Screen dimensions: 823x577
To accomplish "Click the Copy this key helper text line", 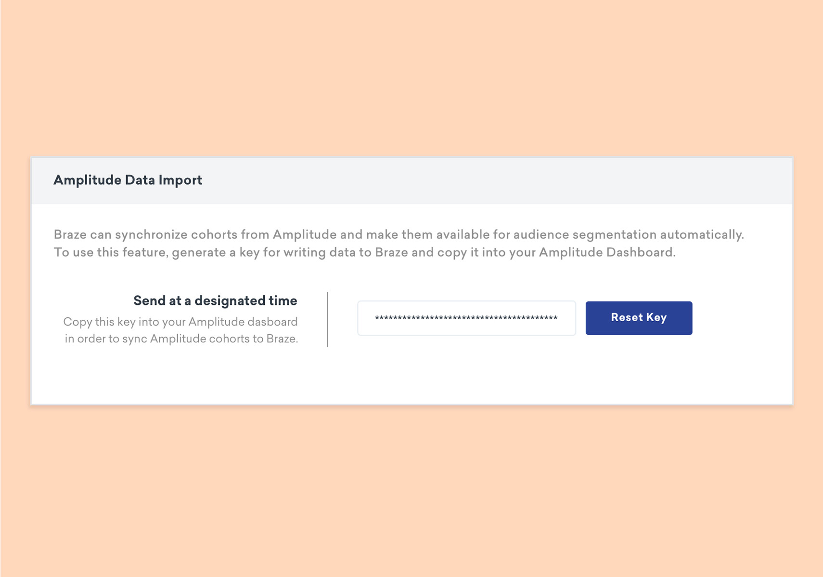I will (180, 322).
